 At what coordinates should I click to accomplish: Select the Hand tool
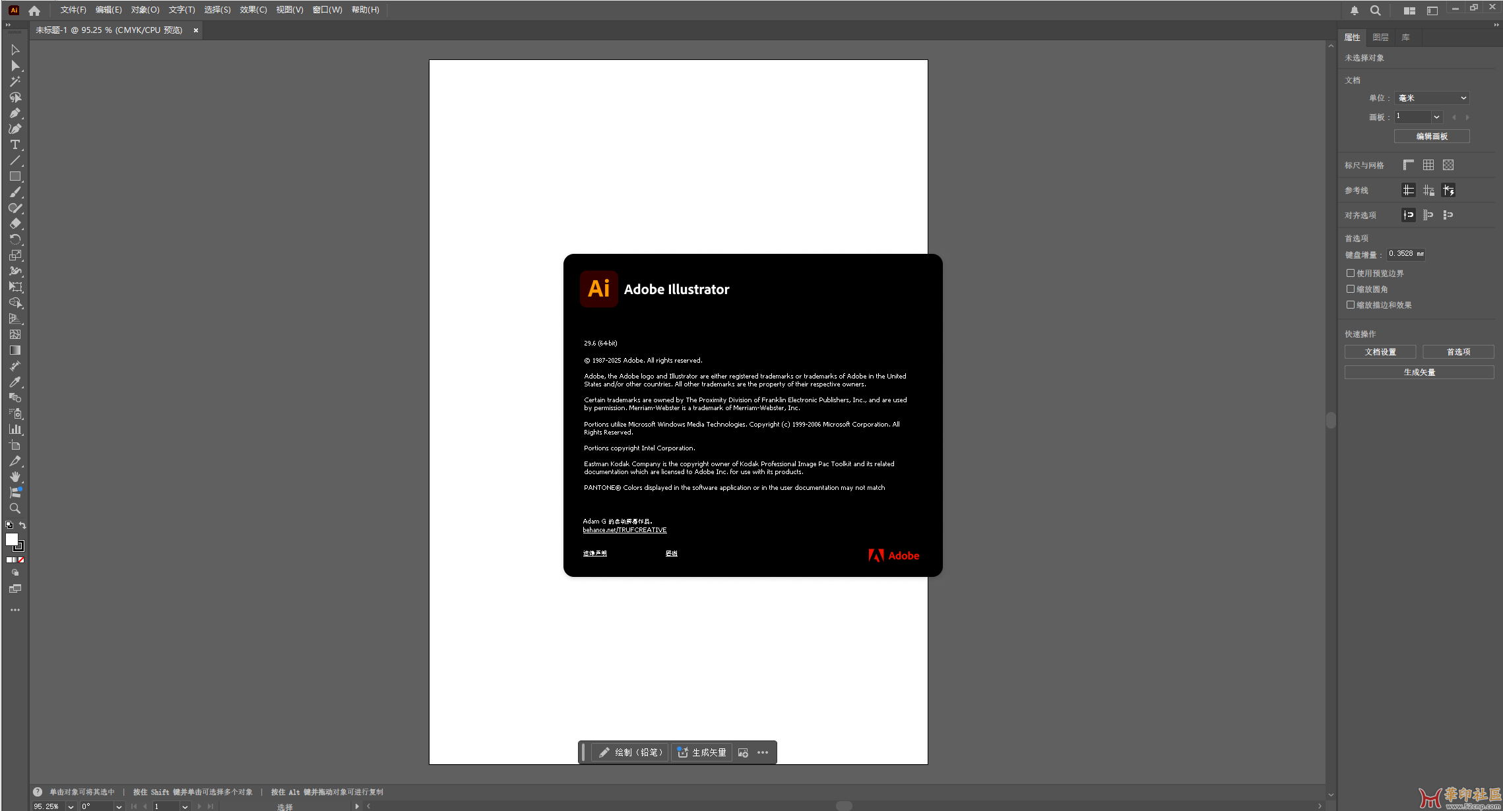[15, 477]
